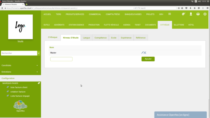Open the Configuration sidebar link
This screenshot has height=118, width=210.
point(8,78)
